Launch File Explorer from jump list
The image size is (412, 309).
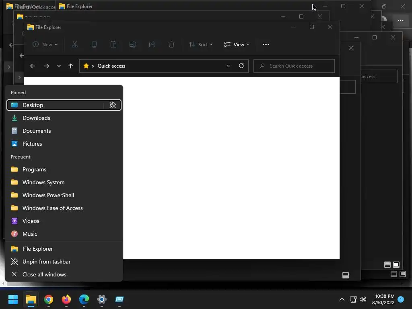click(x=64, y=249)
